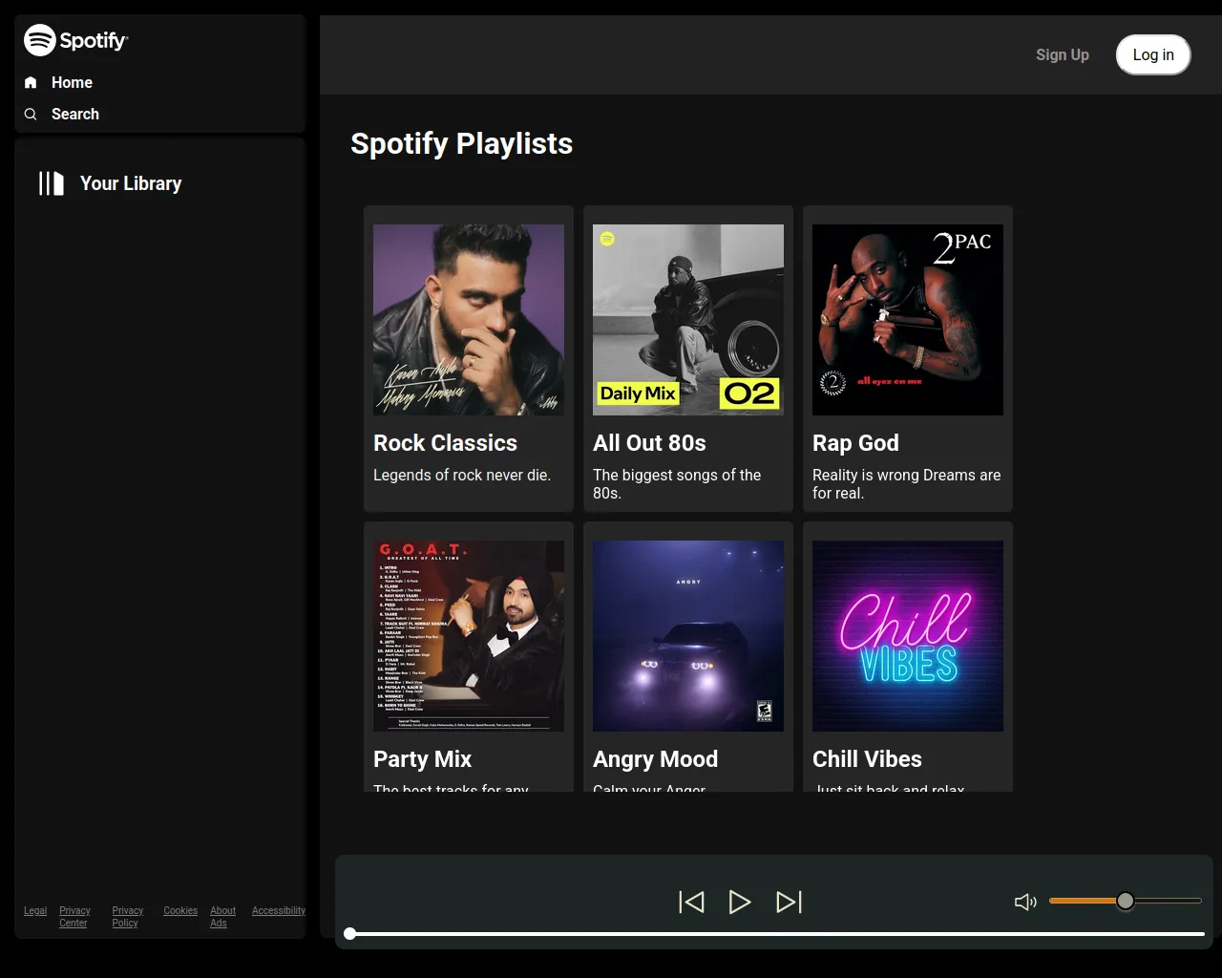This screenshot has width=1222, height=978.
Task: Click the Rap God title
Action: [855, 443]
